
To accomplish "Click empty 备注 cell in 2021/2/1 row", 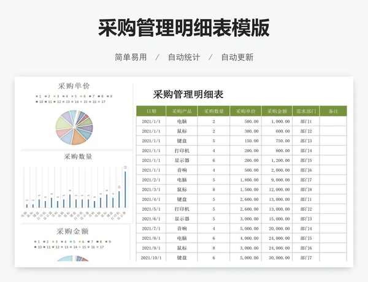I will pos(333,180).
